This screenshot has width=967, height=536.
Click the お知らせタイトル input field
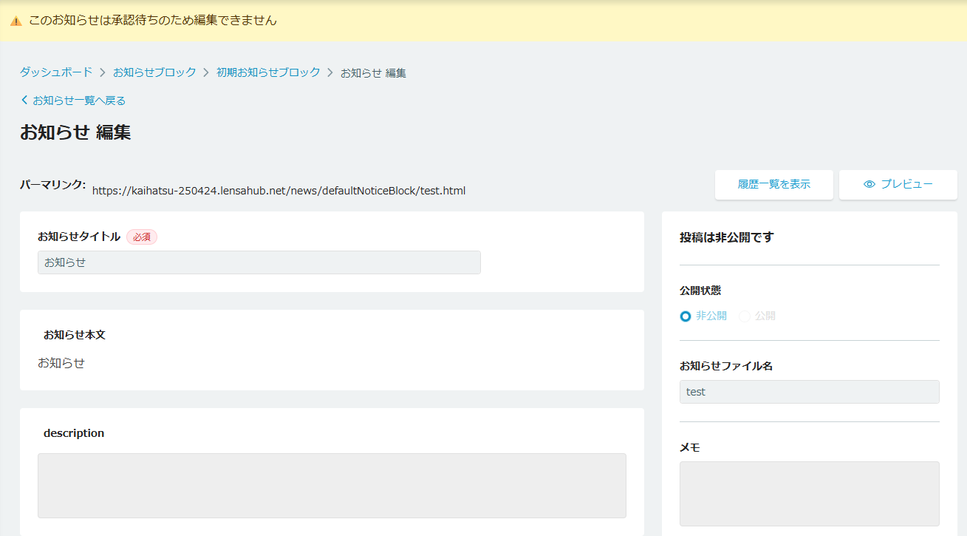click(x=259, y=262)
